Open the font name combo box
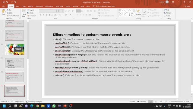193x109 pixels. pyautogui.click(x=49, y=11)
